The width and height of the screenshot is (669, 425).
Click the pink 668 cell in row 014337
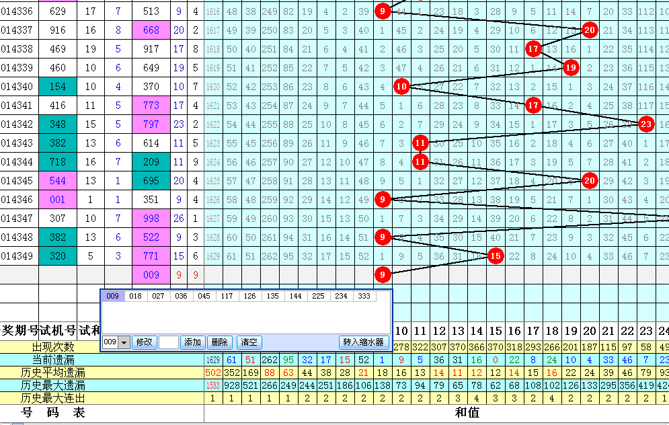point(151,30)
